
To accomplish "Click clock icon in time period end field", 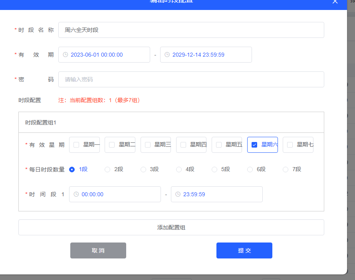I will 178,194.
